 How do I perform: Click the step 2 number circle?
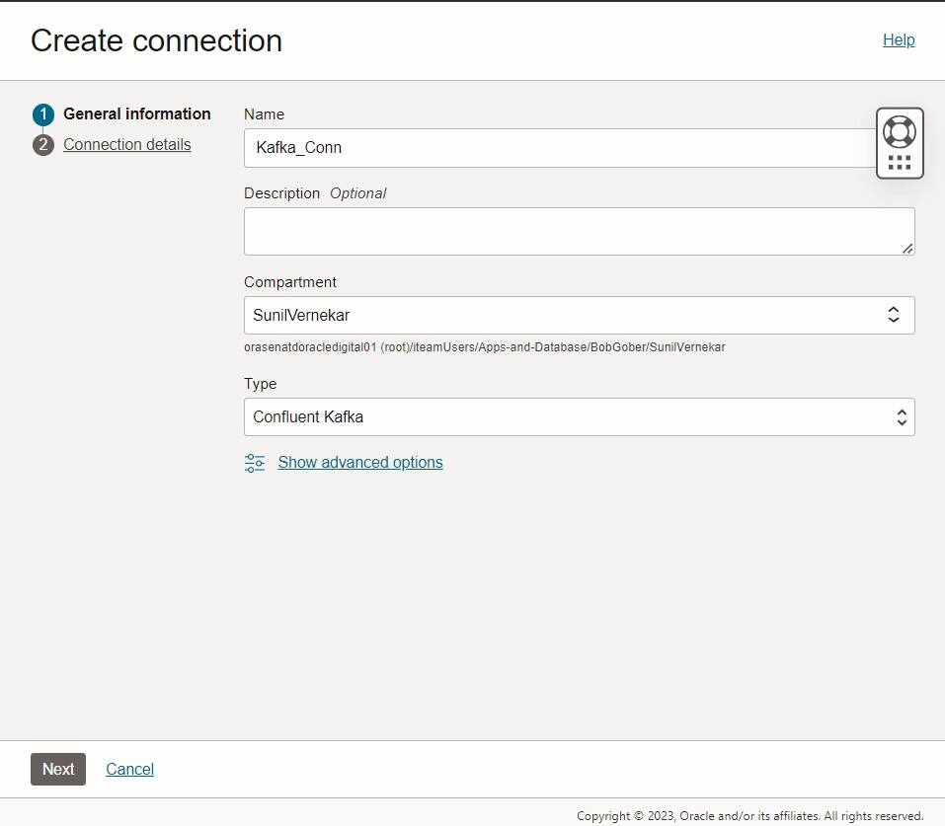coord(43,145)
